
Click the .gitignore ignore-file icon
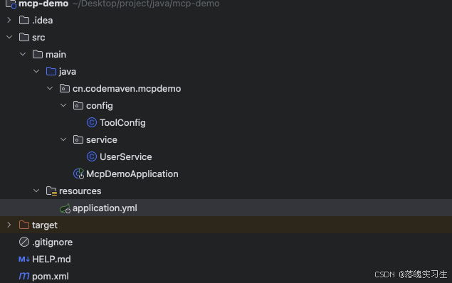(24, 242)
